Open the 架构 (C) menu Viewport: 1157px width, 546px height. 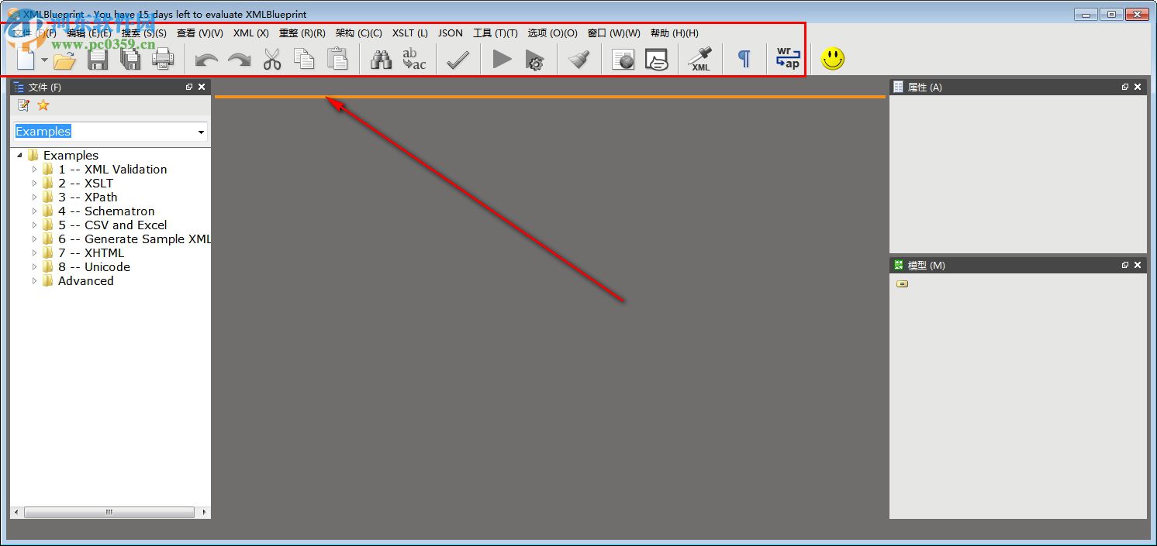tap(358, 33)
